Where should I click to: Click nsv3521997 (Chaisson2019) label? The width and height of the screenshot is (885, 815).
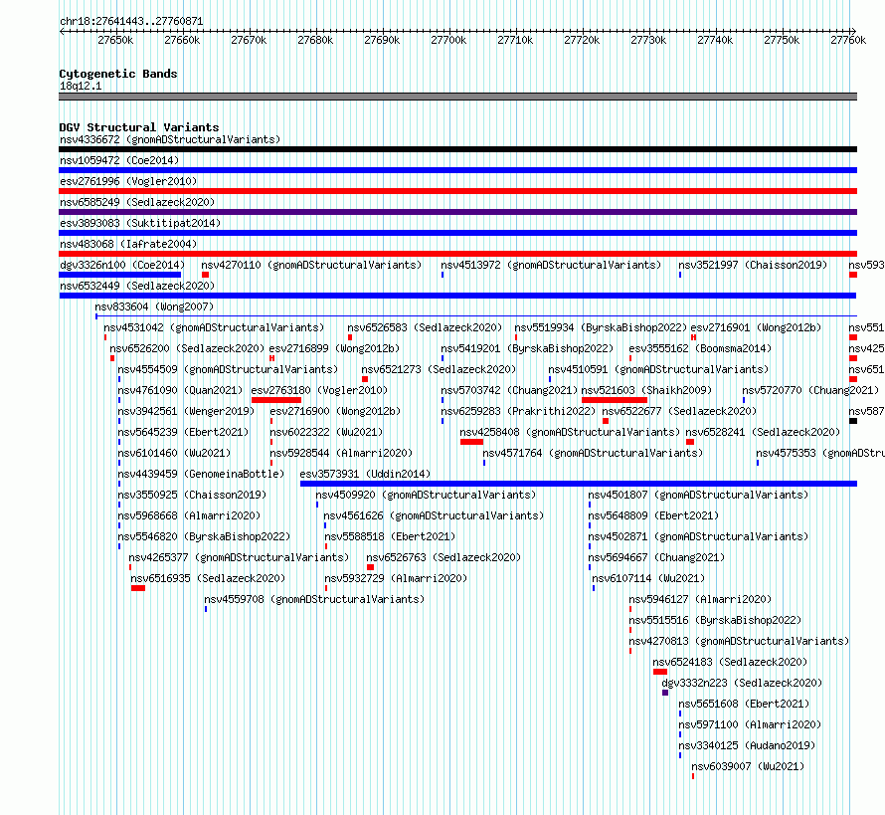point(753,265)
